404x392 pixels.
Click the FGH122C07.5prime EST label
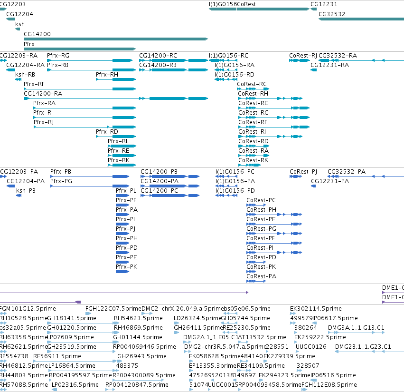coord(113,309)
